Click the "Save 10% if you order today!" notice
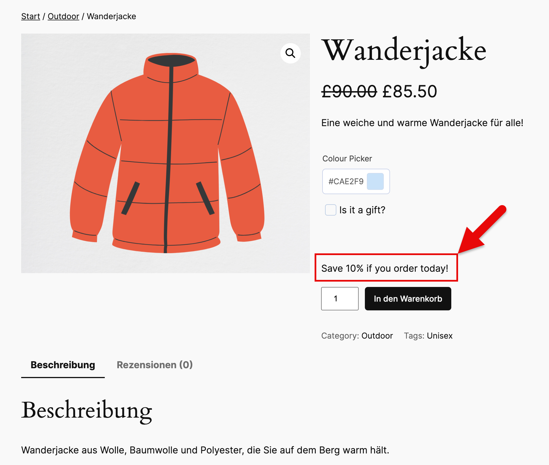Screen dimensions: 549x465 pyautogui.click(x=385, y=268)
